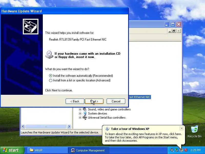Screen dimensions: 205x154
Task: Expand Sound, video and game controllers node
Action: (x=80, y=109)
